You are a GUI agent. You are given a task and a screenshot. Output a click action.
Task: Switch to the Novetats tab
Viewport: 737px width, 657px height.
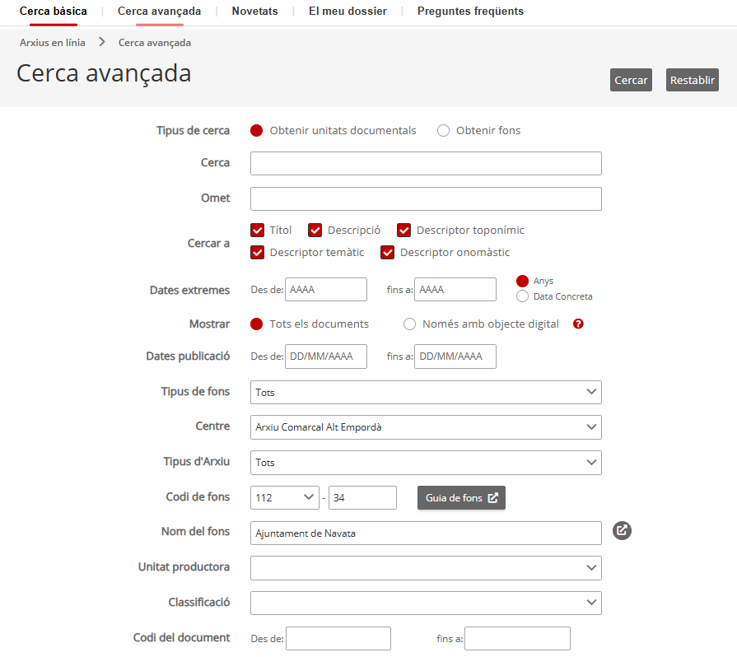click(254, 12)
